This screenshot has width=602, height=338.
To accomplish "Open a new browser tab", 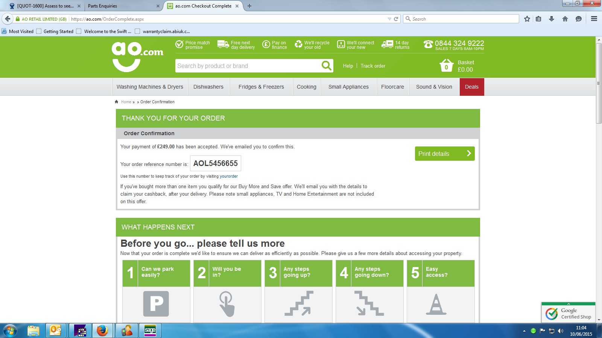I will pyautogui.click(x=249, y=6).
